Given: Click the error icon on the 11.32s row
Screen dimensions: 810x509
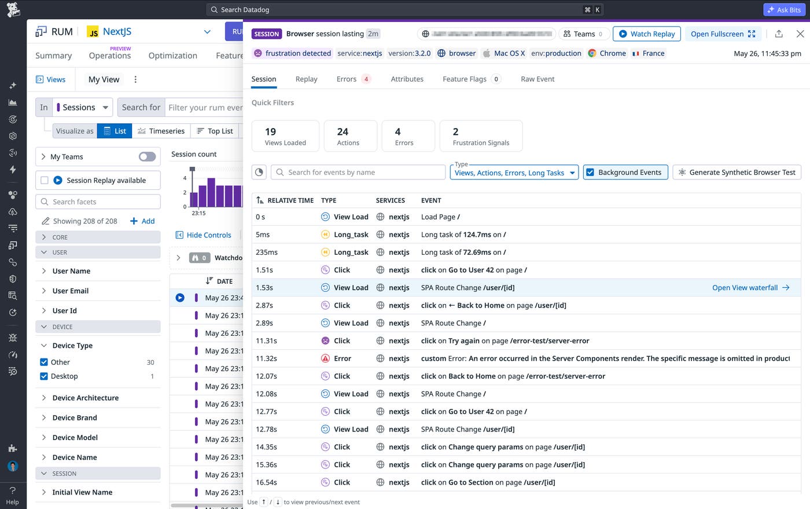Looking at the screenshot, I should (x=325, y=358).
